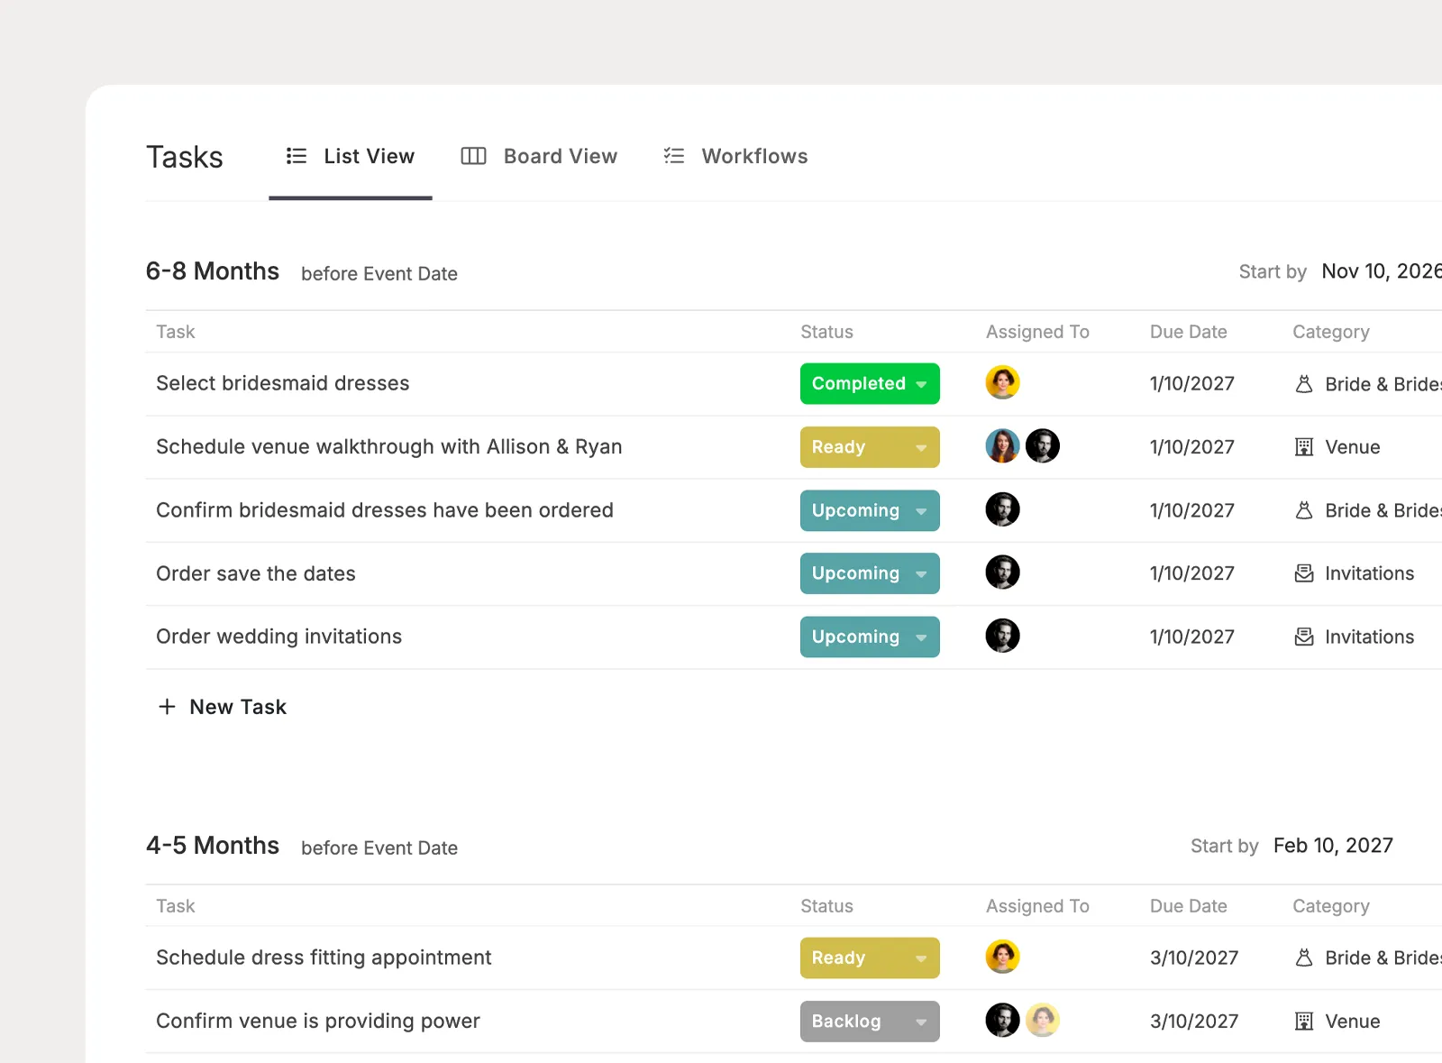Open task Order wedding invitations
This screenshot has width=1442, height=1063.
coord(279,637)
